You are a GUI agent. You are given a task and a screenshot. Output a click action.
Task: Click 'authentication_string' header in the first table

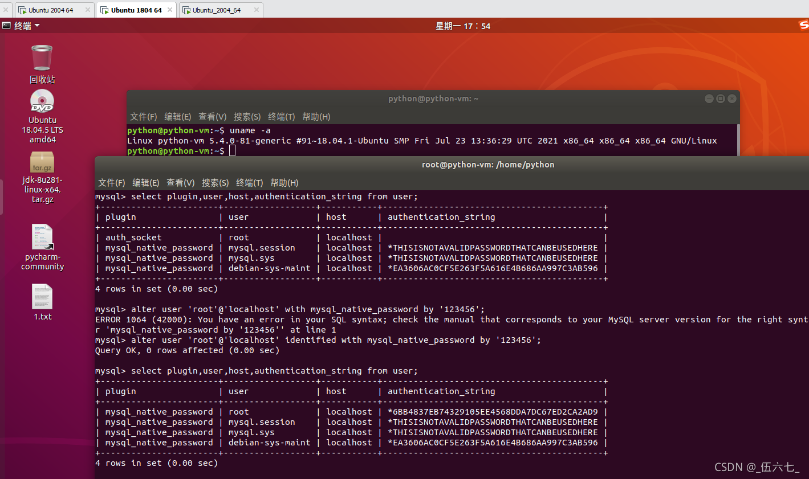point(441,217)
